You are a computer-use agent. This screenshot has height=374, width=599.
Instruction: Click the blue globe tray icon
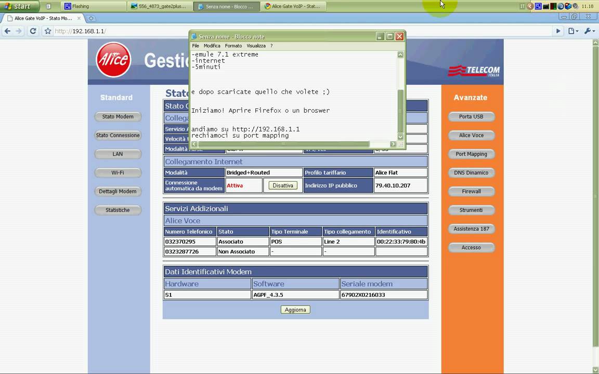coord(561,6)
